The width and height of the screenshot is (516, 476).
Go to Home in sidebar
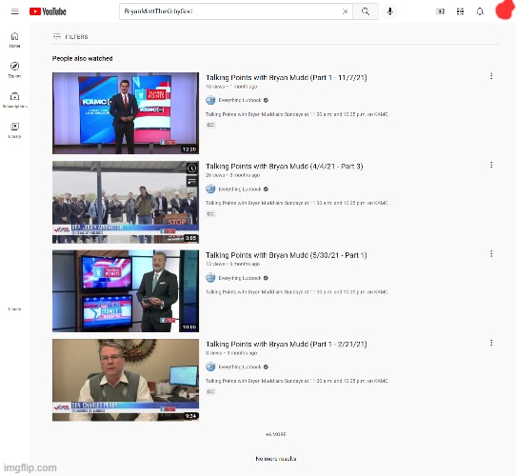click(15, 40)
